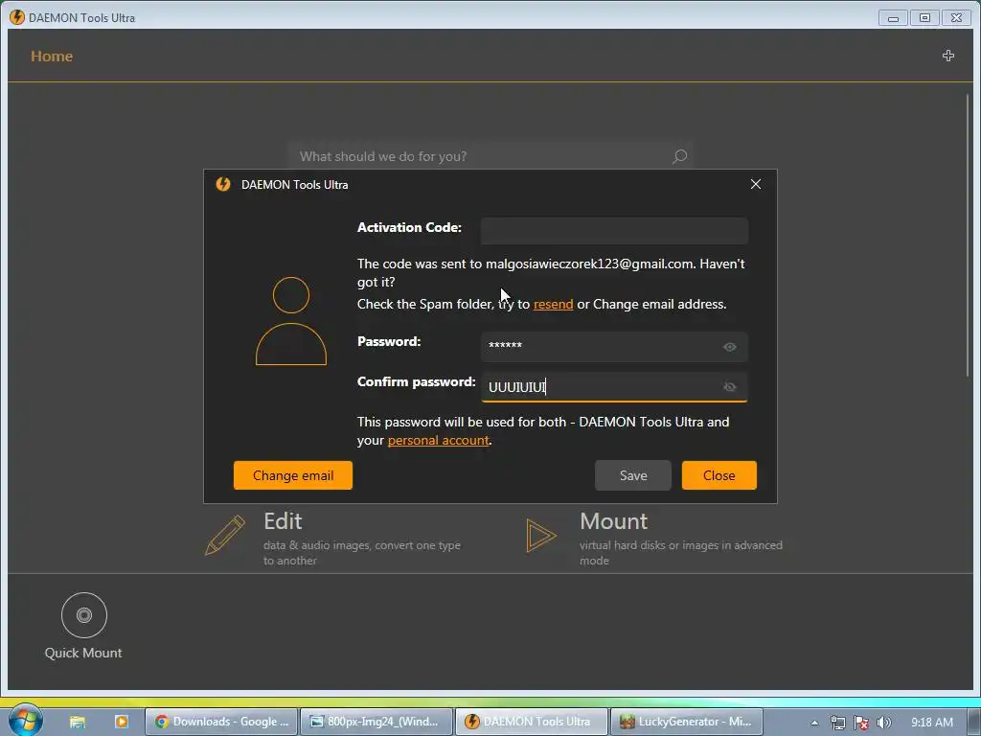Click the Quick Mount label
Viewport: 981px width, 736px height.
click(83, 653)
